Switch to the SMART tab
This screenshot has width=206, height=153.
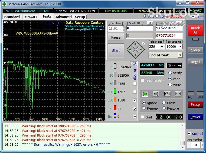coord(31,17)
